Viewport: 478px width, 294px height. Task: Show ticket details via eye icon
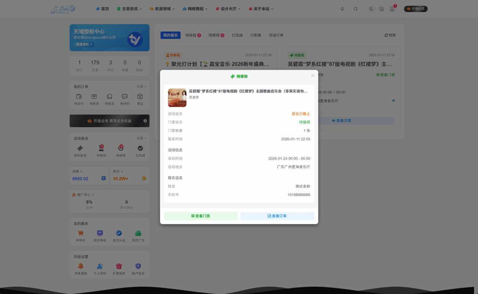click(393, 100)
